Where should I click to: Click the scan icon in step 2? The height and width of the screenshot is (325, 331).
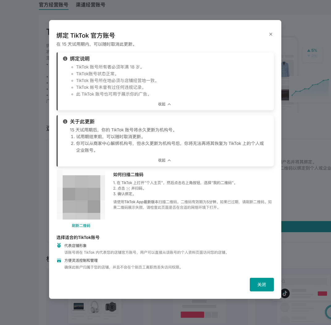pos(128,188)
